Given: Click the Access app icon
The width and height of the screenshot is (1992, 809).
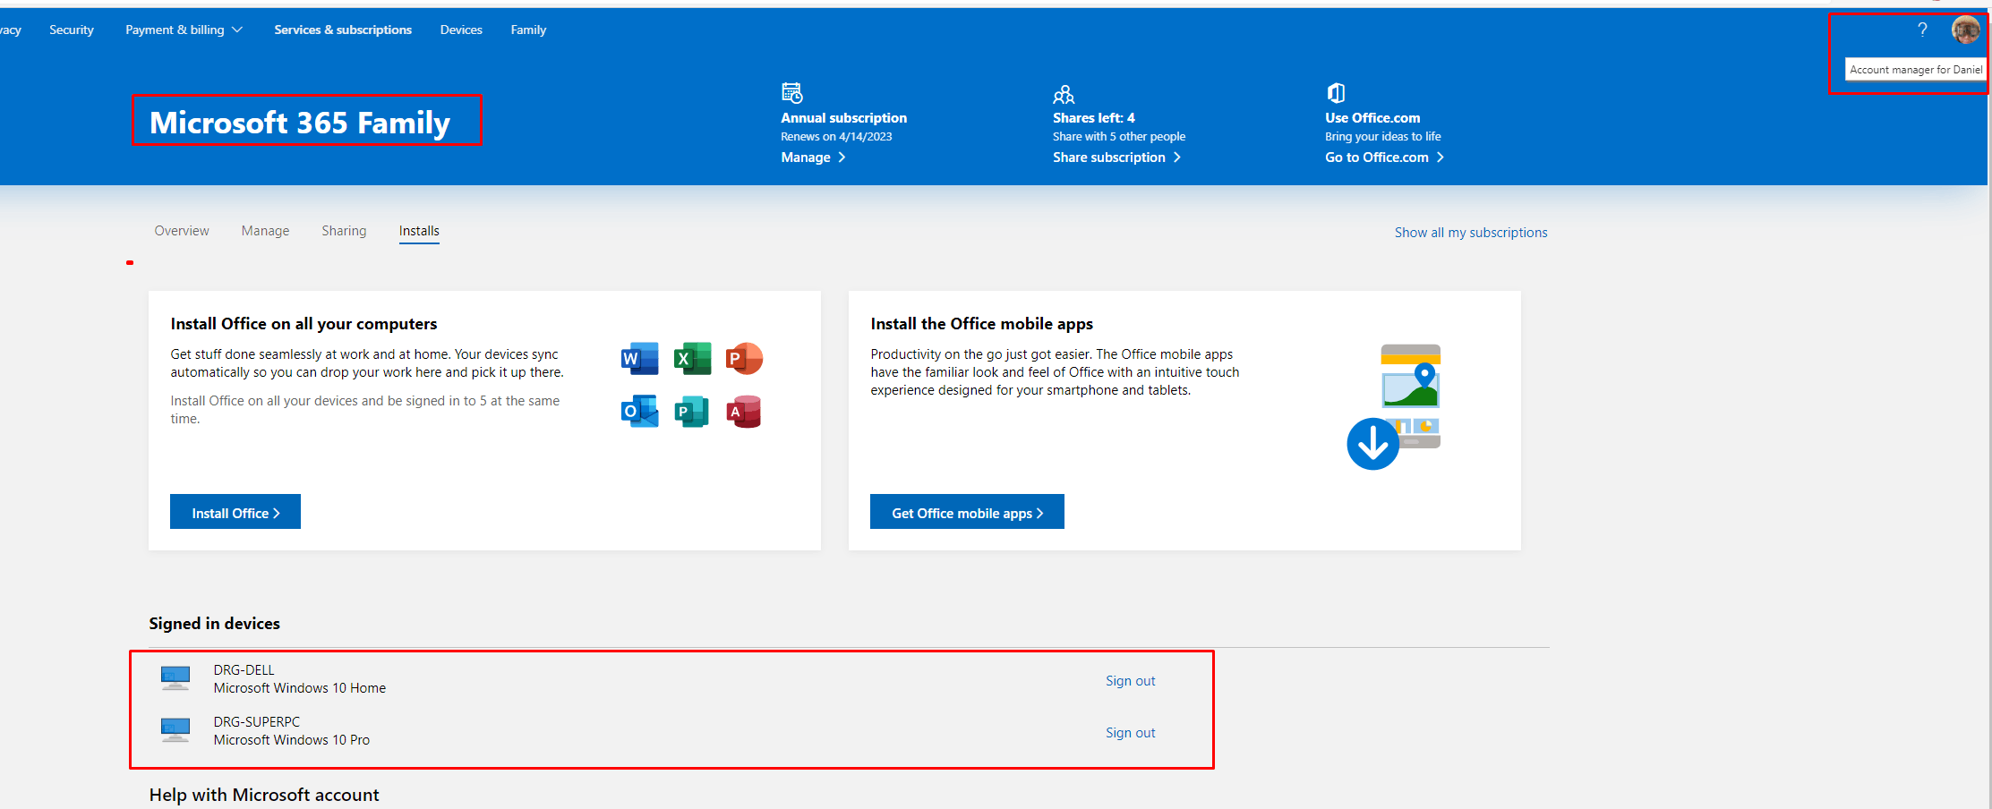Looking at the screenshot, I should (744, 412).
